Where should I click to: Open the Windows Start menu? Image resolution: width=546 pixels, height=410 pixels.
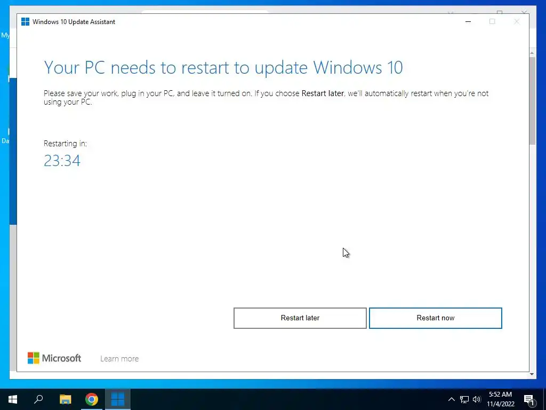pyautogui.click(x=13, y=399)
